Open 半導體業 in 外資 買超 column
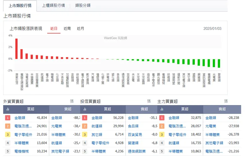246x157 pixels. pos(22,143)
